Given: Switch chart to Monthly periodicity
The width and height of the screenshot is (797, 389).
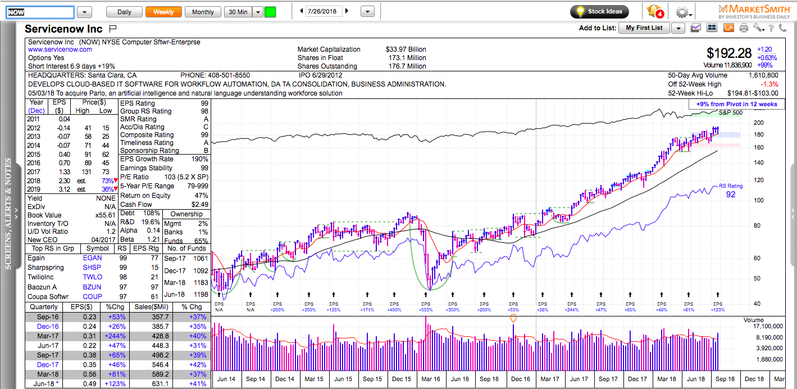Looking at the screenshot, I should click(x=203, y=12).
